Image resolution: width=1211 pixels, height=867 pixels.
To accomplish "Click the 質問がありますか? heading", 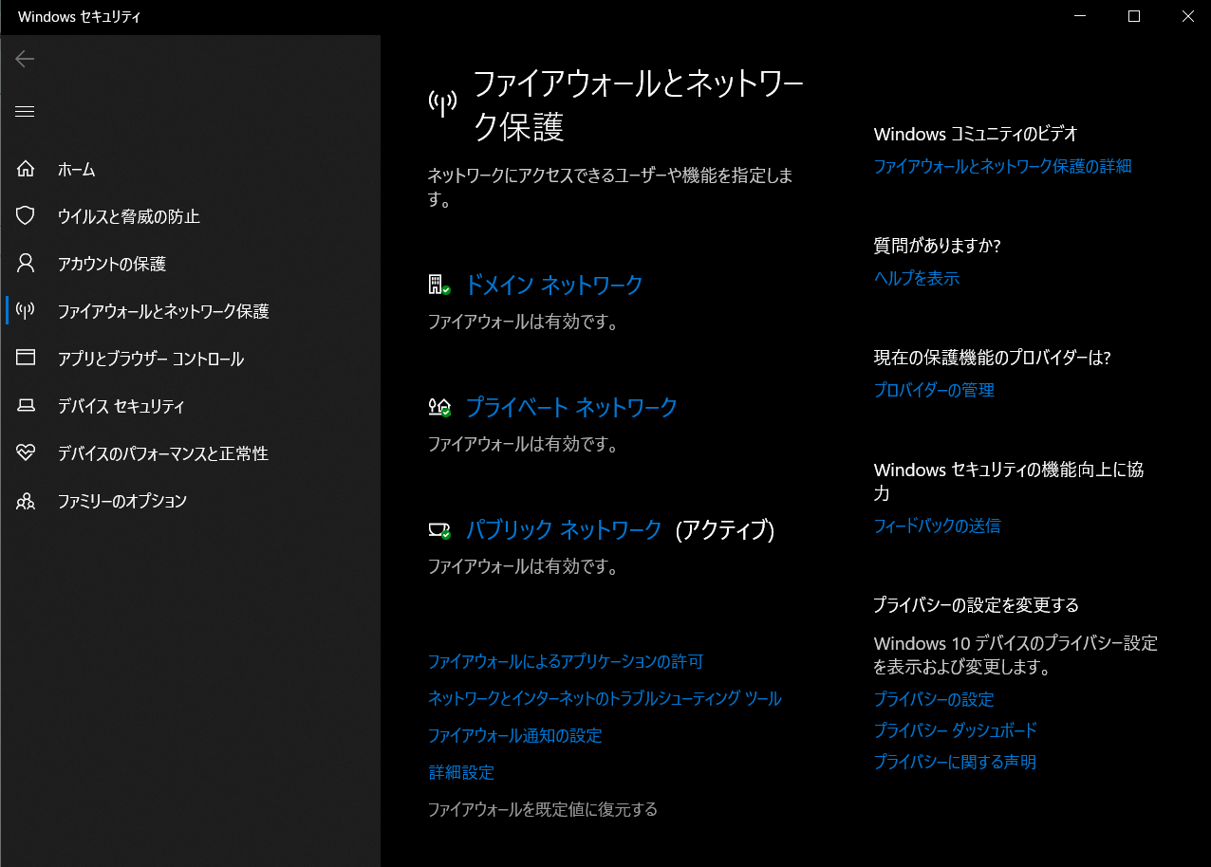I will pos(938,246).
